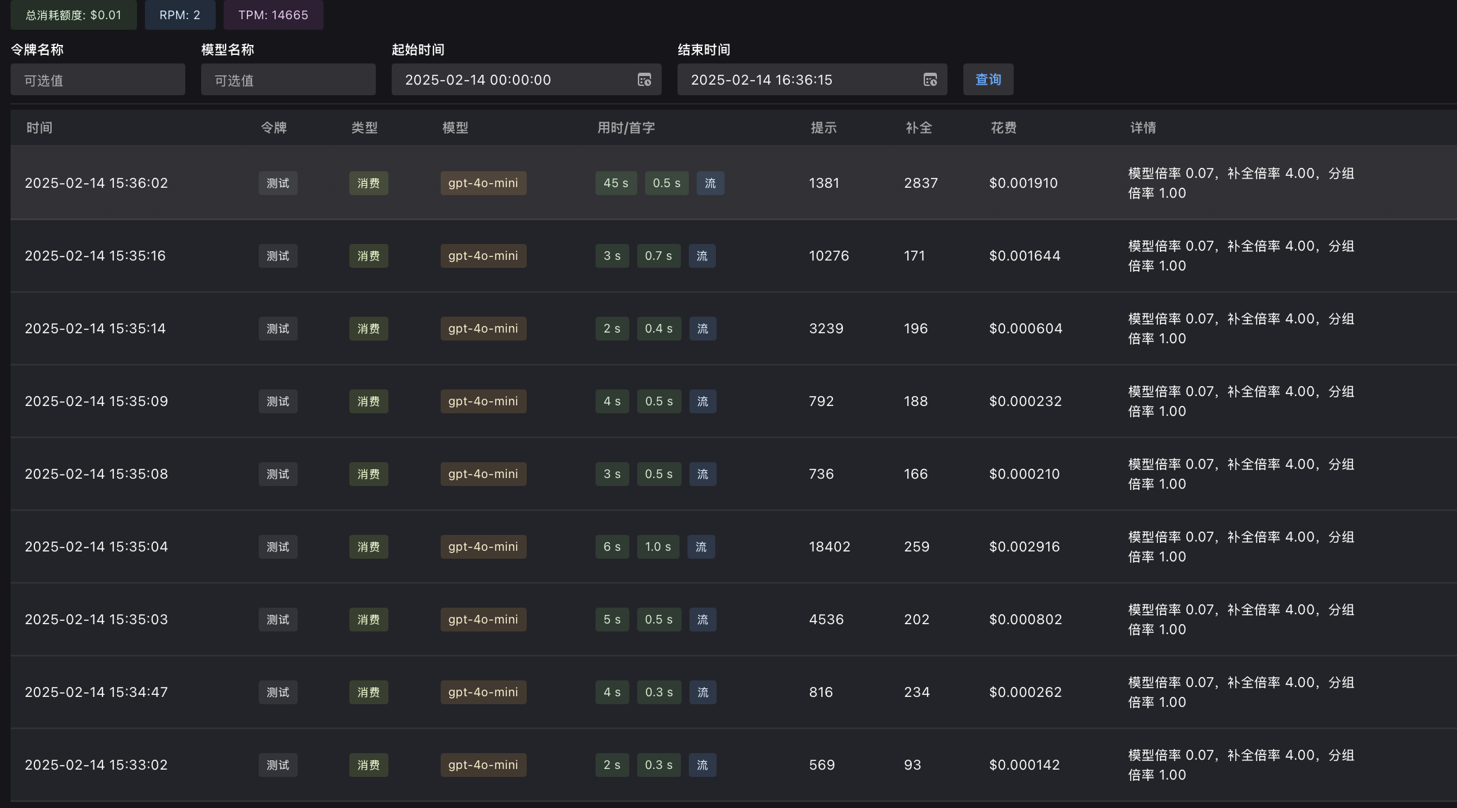The width and height of the screenshot is (1457, 808).
Task: Select cost $0.000232
Action: 1026,401
